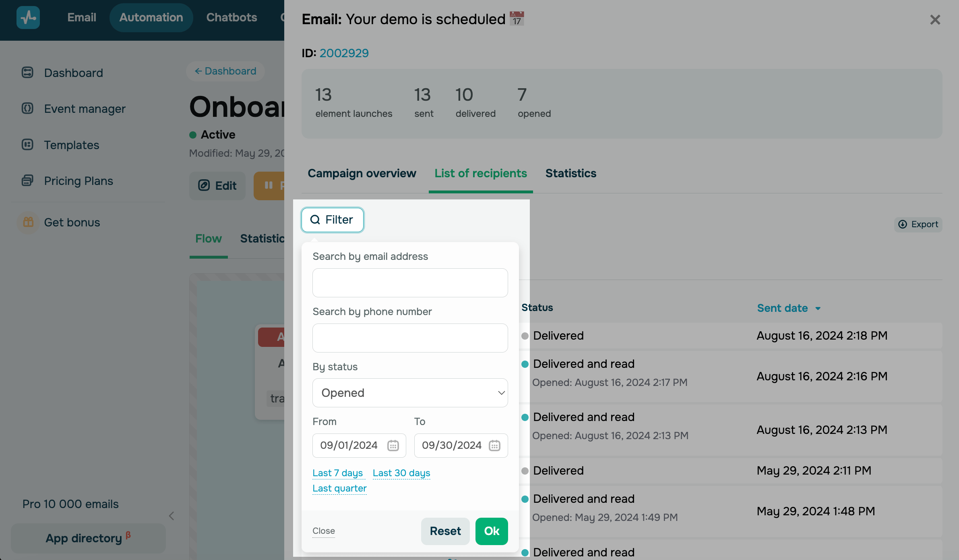Focus the email address search field
This screenshot has height=560, width=959.
(410, 283)
